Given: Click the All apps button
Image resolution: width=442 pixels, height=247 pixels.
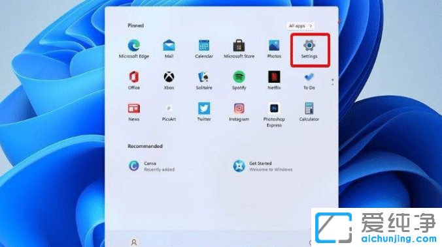Looking at the screenshot, I should point(301,26).
